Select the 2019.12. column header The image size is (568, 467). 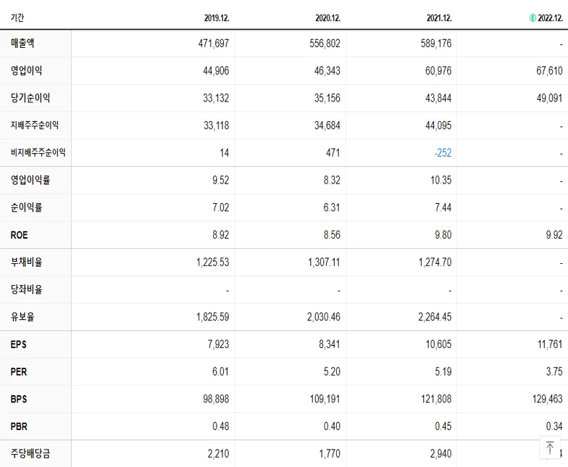217,18
